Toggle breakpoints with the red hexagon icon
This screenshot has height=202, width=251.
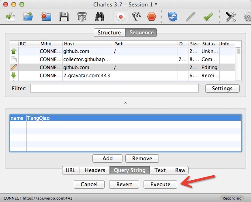click(x=151, y=17)
